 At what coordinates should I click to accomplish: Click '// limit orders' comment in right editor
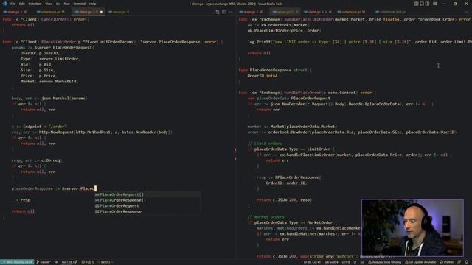pos(265,144)
